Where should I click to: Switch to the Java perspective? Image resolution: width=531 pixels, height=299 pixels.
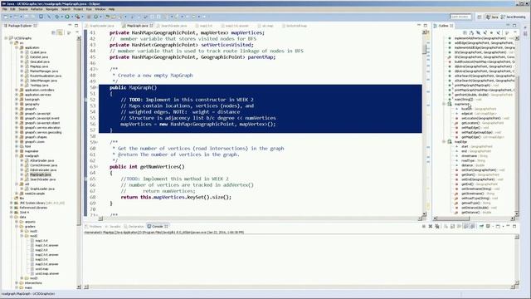point(492,17)
